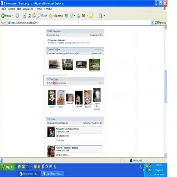Click the page scrollbar down arrow
Screen dimensions: 177x177
pyautogui.click(x=166, y=155)
